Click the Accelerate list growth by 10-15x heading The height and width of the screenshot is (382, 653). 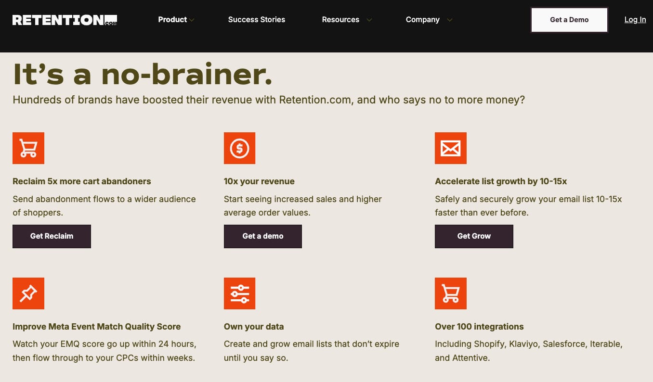(x=500, y=181)
